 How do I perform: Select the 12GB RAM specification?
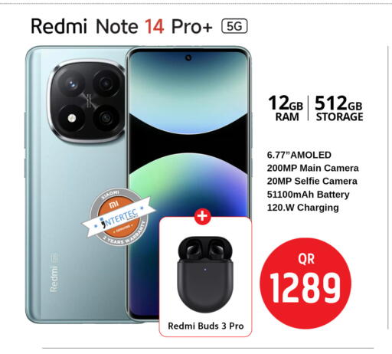coord(286,108)
